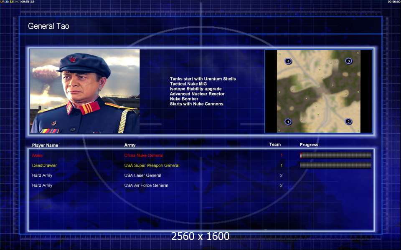
Task: Select "Hard Army" in the USA Laser General row
Action: (x=42, y=175)
